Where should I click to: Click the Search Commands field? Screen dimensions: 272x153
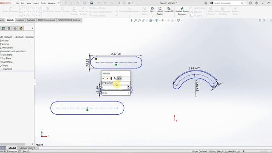tap(227, 3)
